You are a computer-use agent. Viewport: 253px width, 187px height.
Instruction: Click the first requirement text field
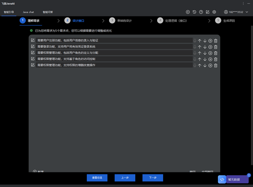coord(114,40)
